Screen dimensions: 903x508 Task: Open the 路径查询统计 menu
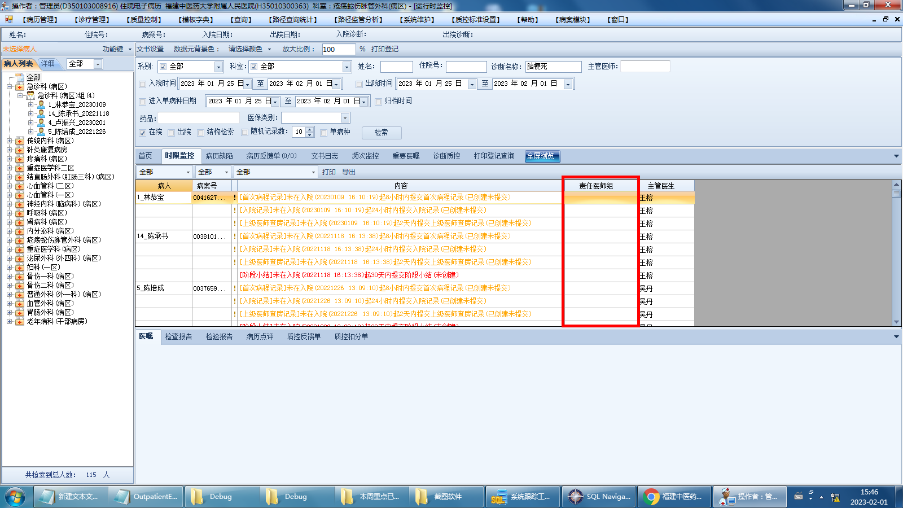(x=293, y=20)
